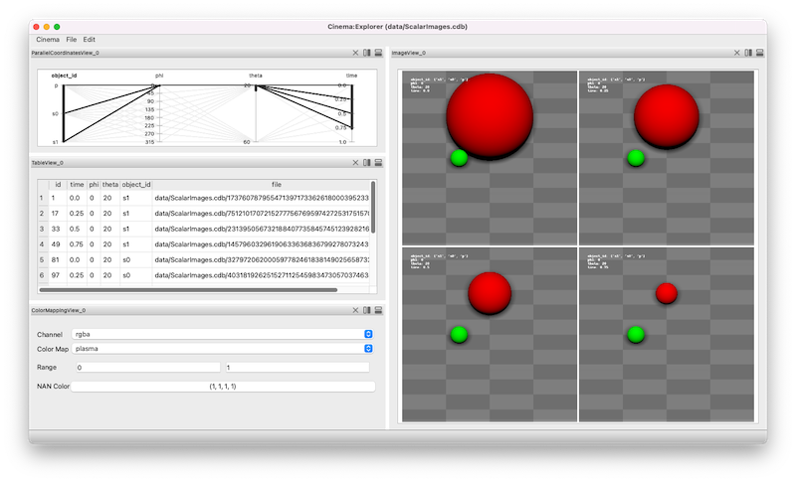Open the Color Map plasma dropdown

[x=223, y=349]
